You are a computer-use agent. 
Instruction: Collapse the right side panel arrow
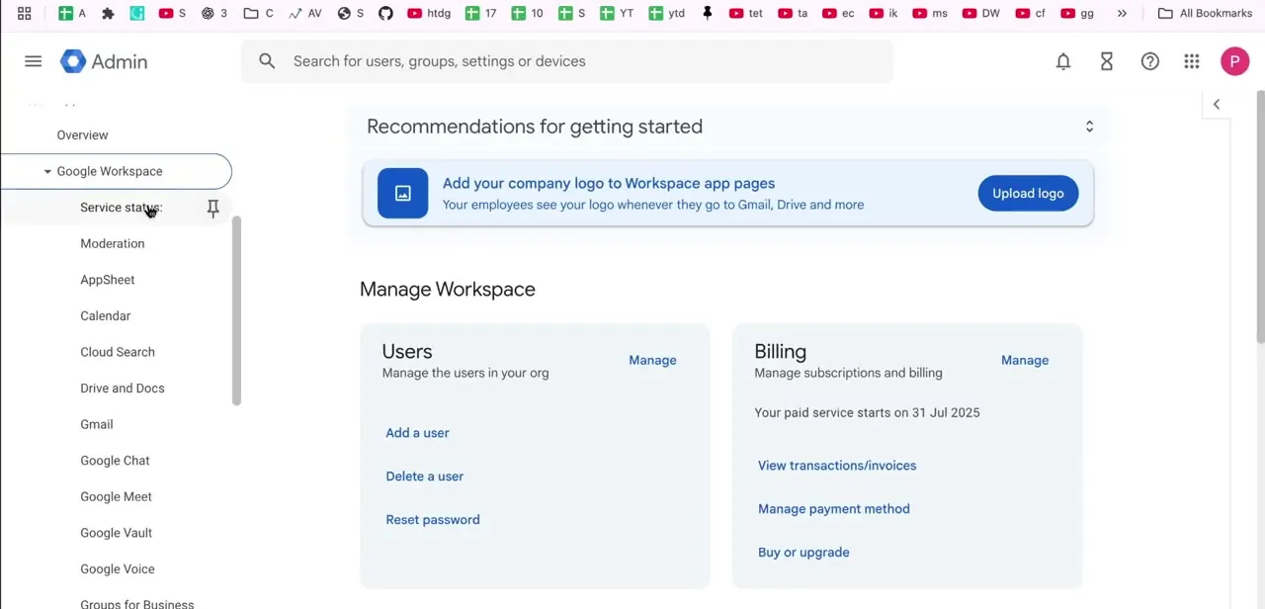[x=1217, y=104]
